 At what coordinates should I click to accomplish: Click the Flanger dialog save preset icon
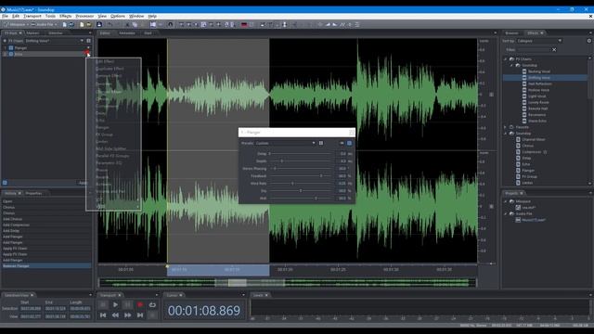[321, 143]
